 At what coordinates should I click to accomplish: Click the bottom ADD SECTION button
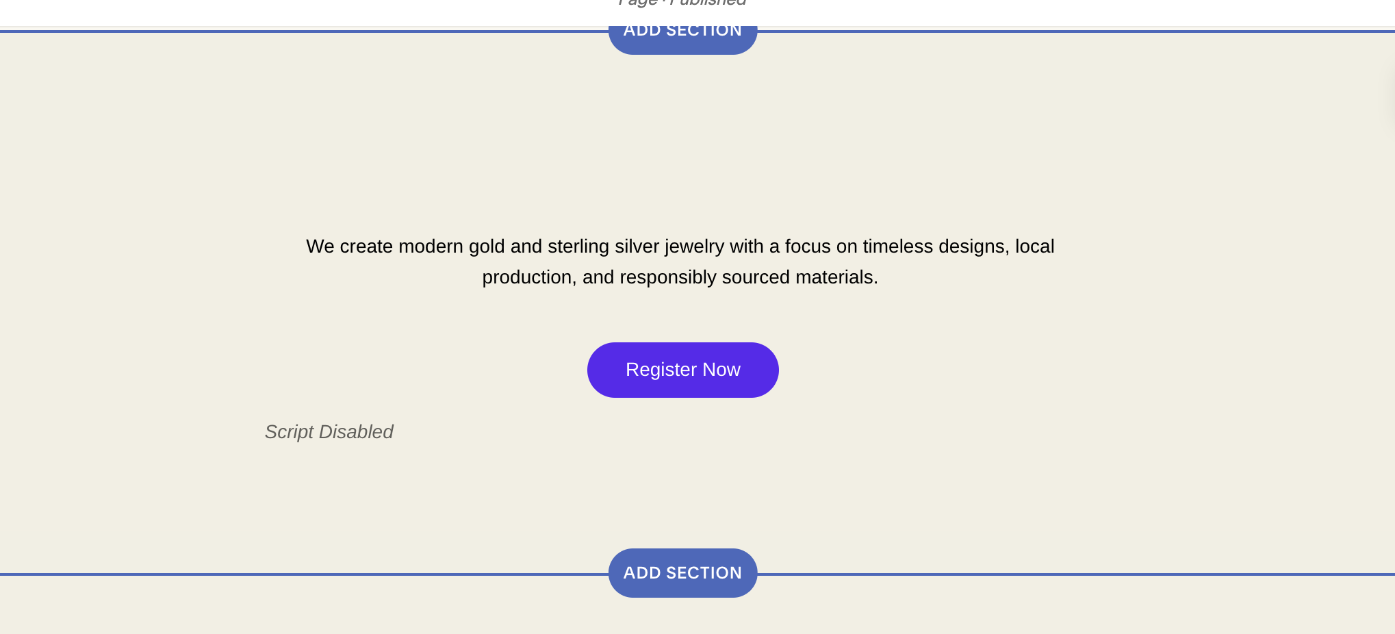[682, 573]
